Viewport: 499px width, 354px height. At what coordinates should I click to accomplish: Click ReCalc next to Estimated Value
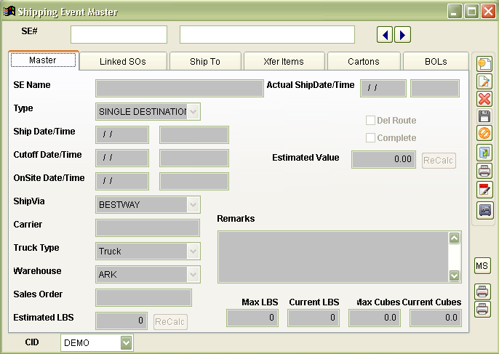(x=439, y=160)
